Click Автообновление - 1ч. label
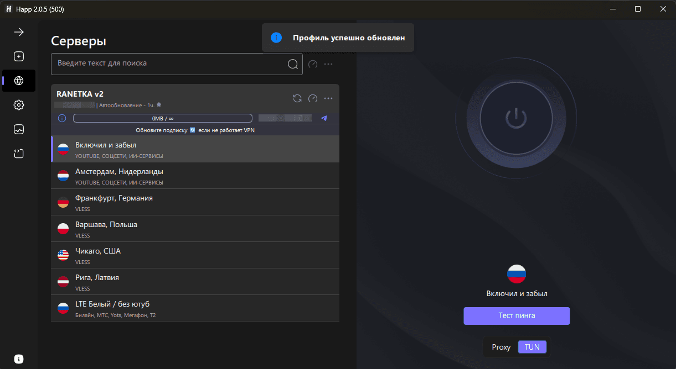 pos(127,105)
